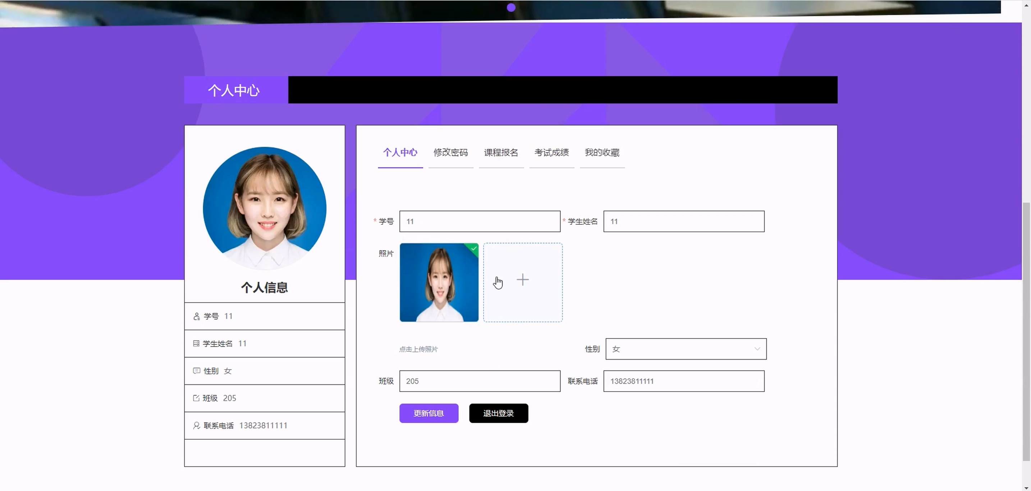Image resolution: width=1031 pixels, height=491 pixels.
Task: Click the comment icon beside 性别
Action: 197,371
